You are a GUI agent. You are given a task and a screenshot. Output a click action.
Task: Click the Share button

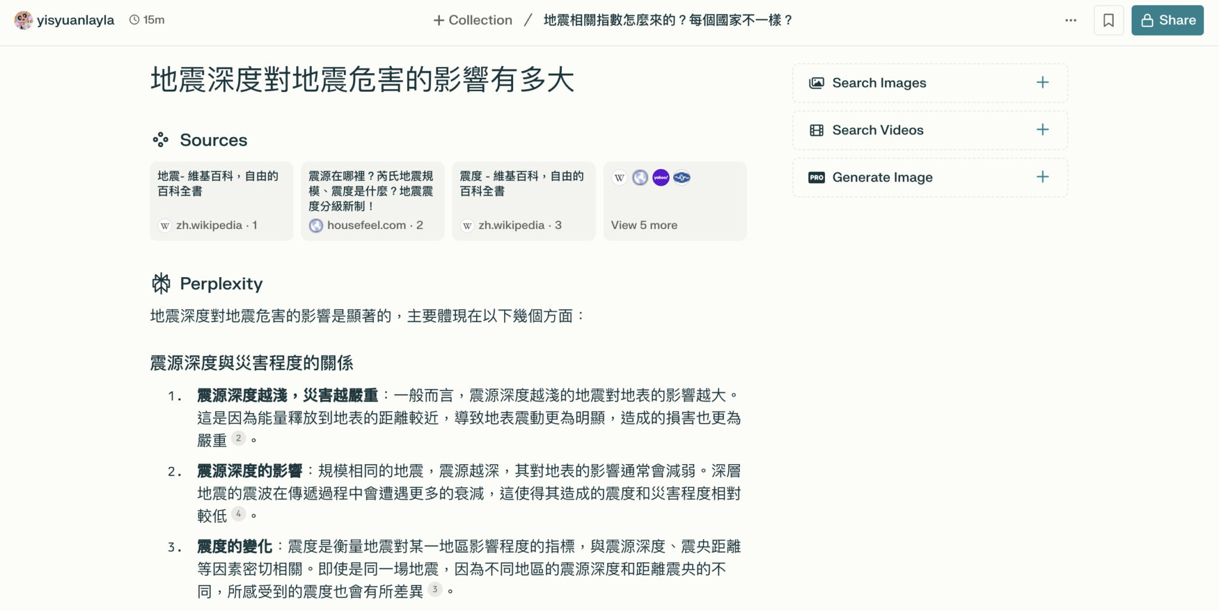[x=1167, y=20]
